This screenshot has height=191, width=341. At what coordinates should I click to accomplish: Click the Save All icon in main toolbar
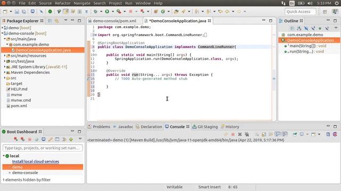[23, 12]
